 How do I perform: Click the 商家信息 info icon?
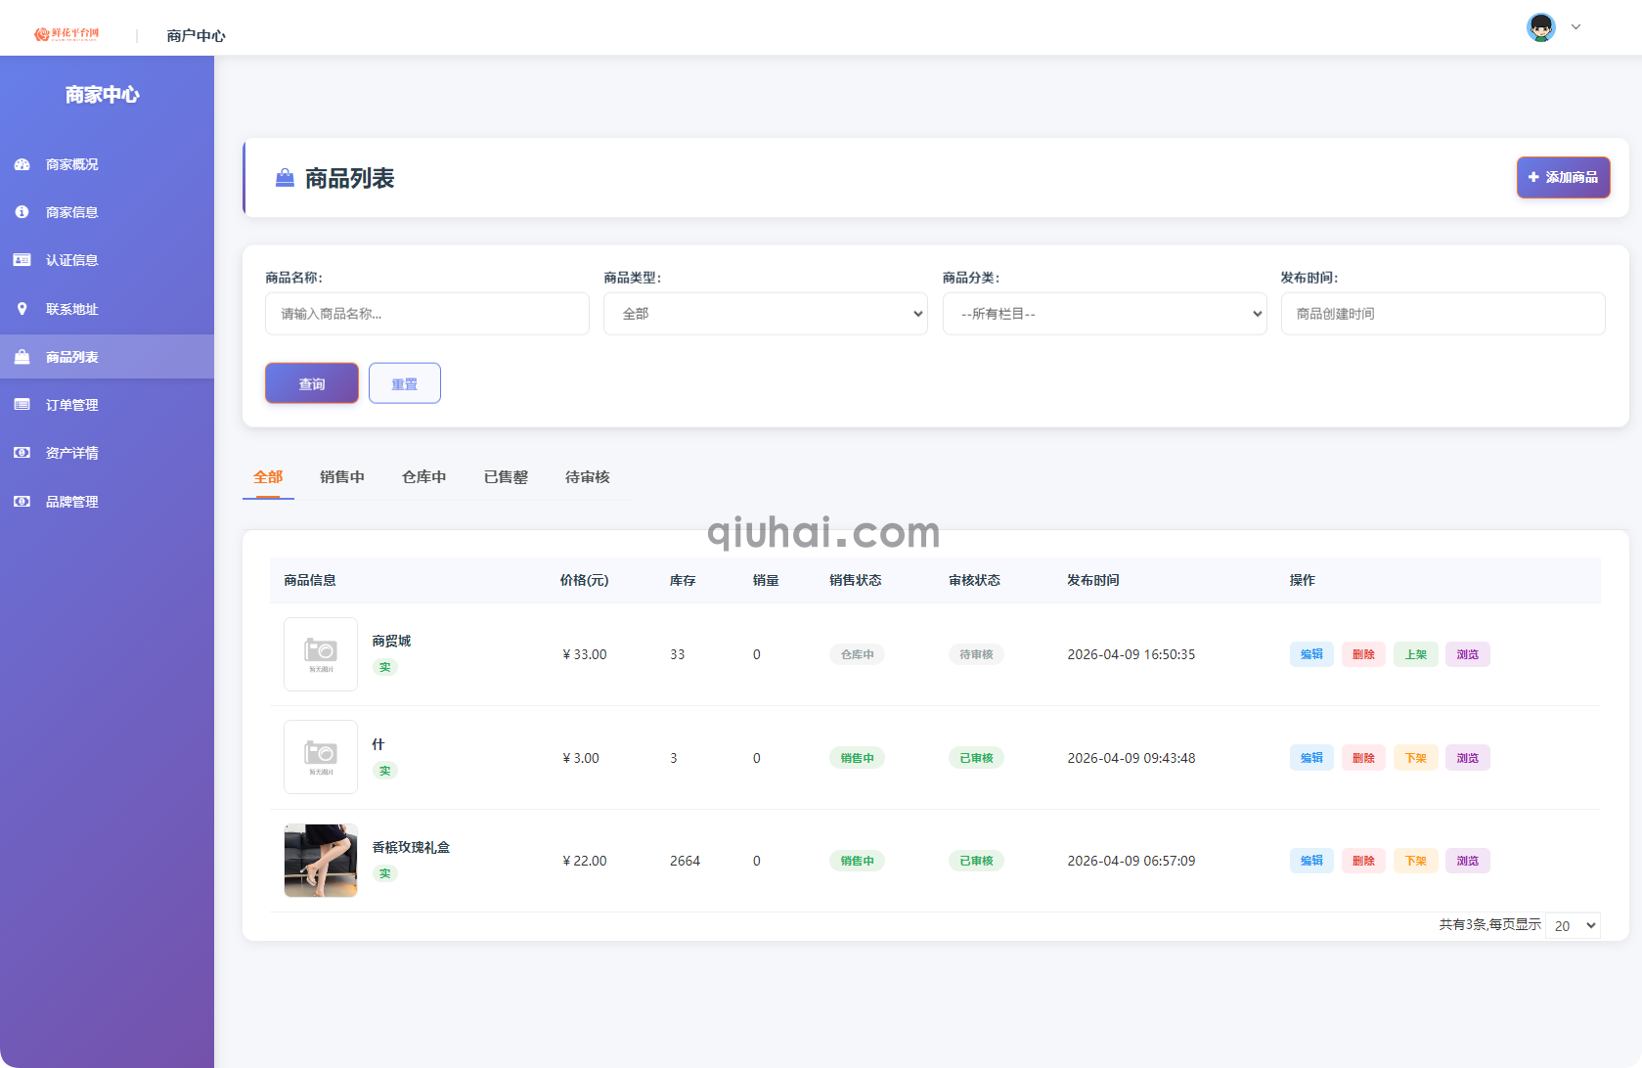coord(22,212)
